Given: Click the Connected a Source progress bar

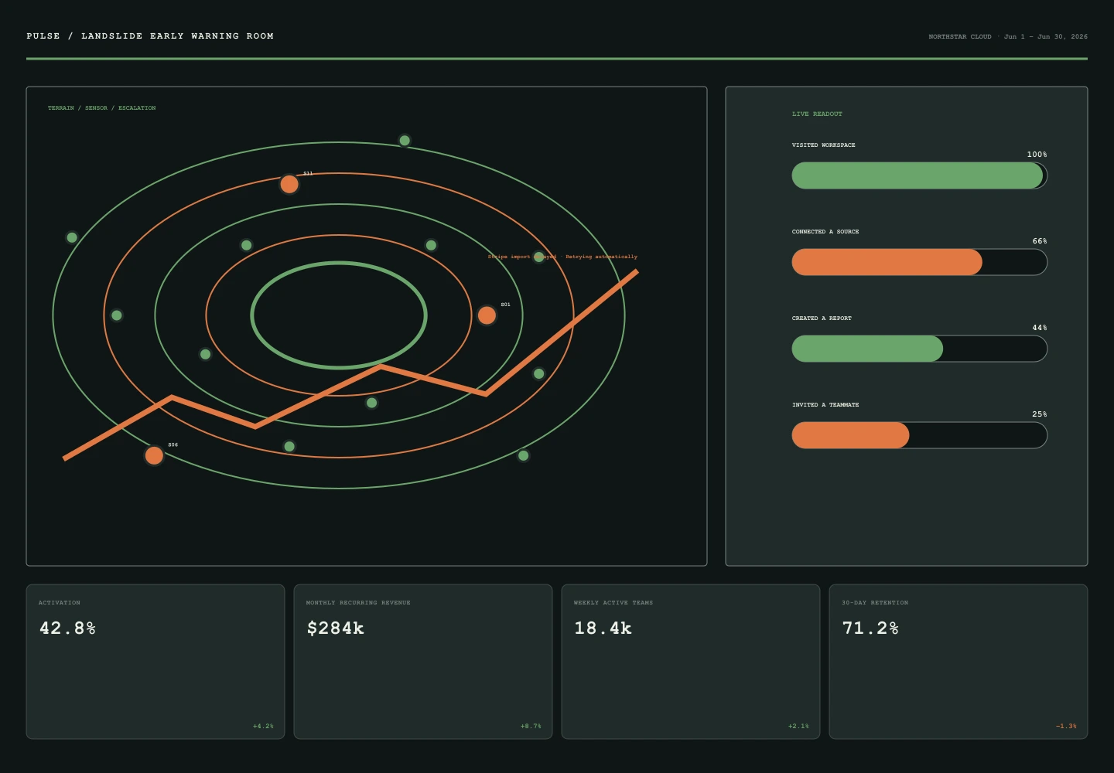Looking at the screenshot, I should (x=919, y=262).
